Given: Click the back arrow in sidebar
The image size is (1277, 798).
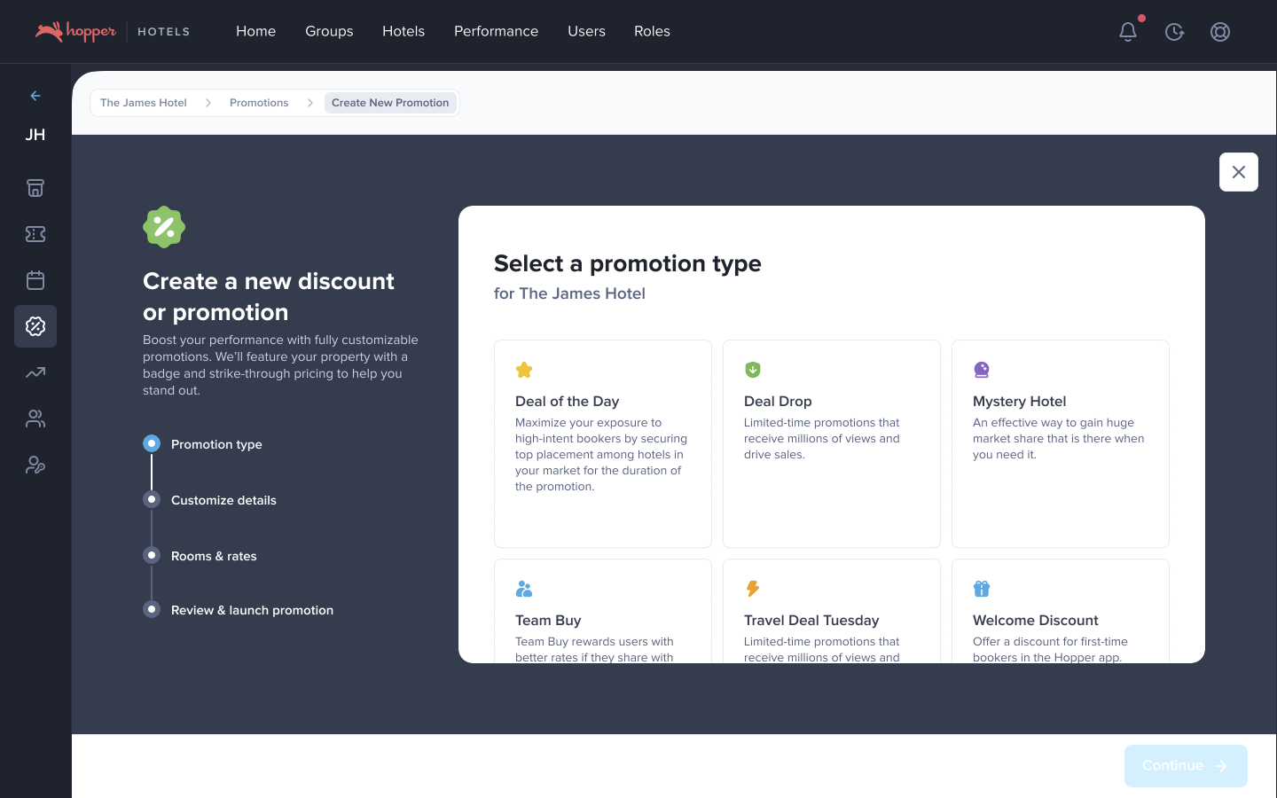Looking at the screenshot, I should click(x=35, y=96).
